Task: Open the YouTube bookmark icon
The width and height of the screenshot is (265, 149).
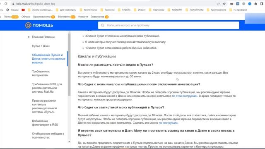Action: [x=23, y=10]
